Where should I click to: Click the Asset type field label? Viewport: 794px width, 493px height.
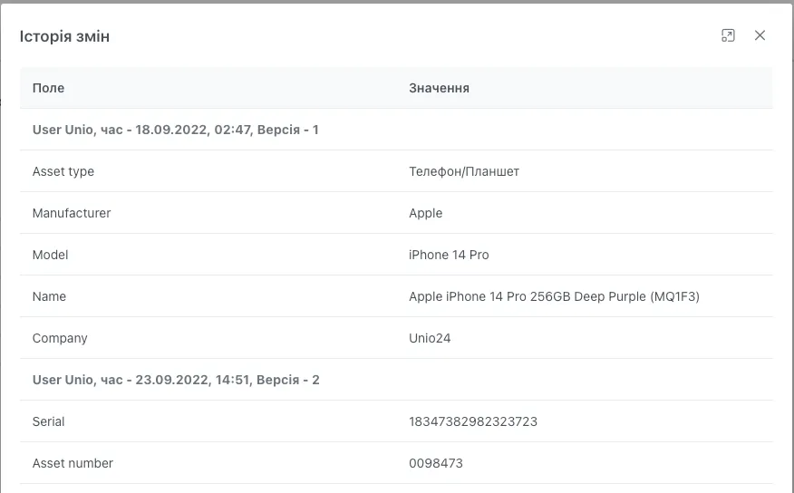click(63, 171)
